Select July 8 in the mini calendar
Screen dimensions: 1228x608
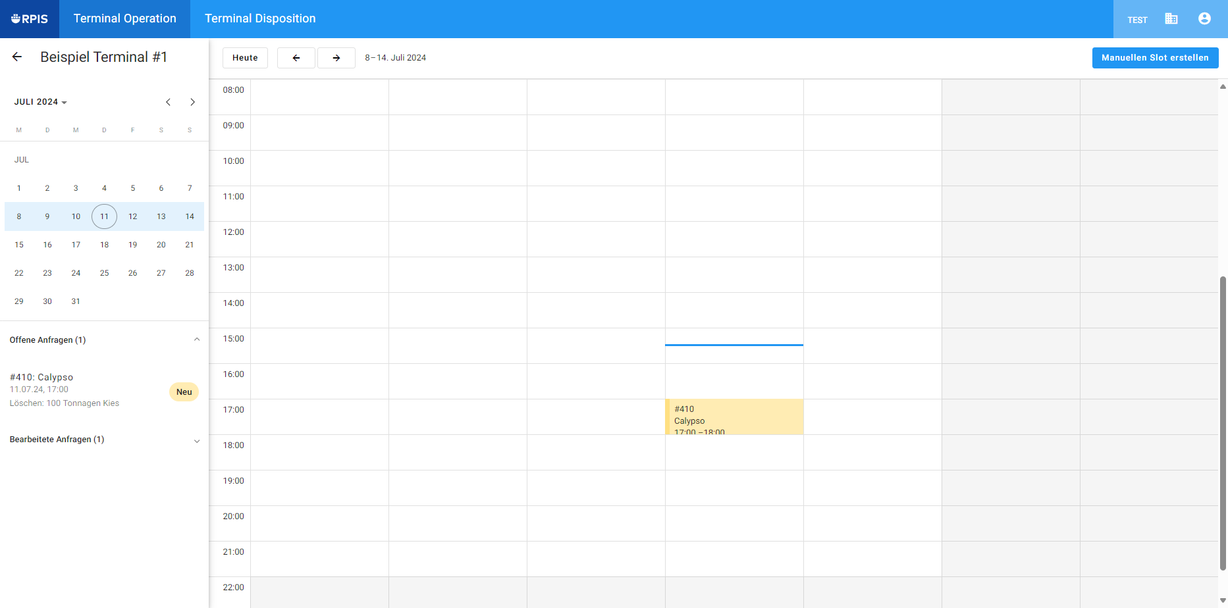click(19, 216)
